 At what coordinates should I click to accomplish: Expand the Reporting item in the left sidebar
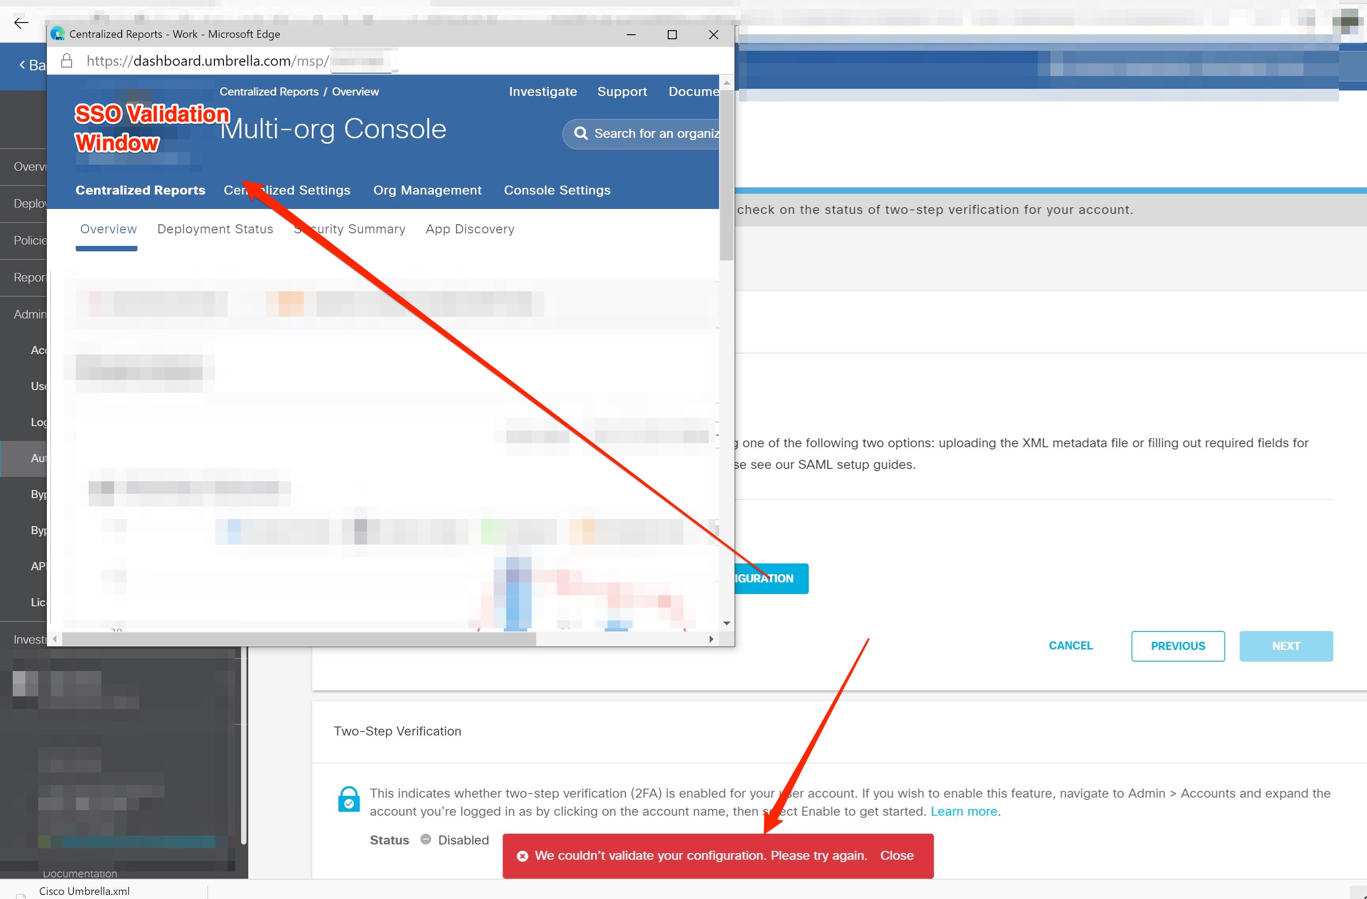pos(23,277)
